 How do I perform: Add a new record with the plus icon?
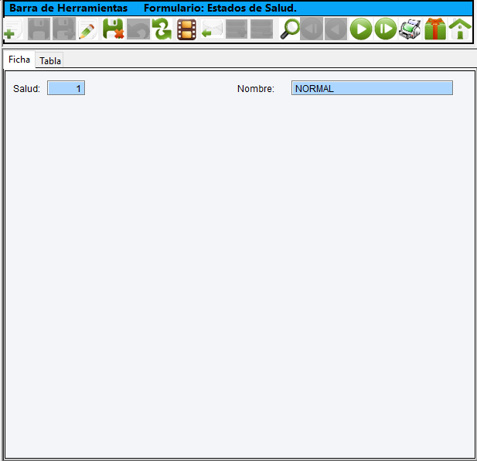13,29
